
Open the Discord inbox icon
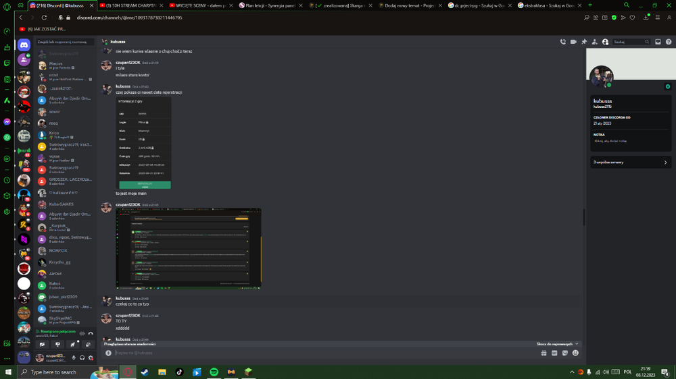pyautogui.click(x=658, y=42)
